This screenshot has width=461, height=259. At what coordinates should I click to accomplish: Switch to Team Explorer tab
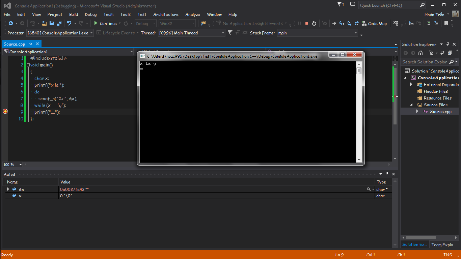(444, 245)
